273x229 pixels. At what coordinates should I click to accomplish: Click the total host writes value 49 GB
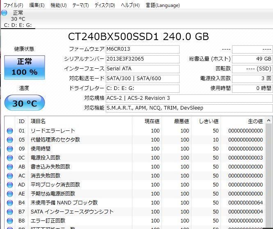[252, 59]
